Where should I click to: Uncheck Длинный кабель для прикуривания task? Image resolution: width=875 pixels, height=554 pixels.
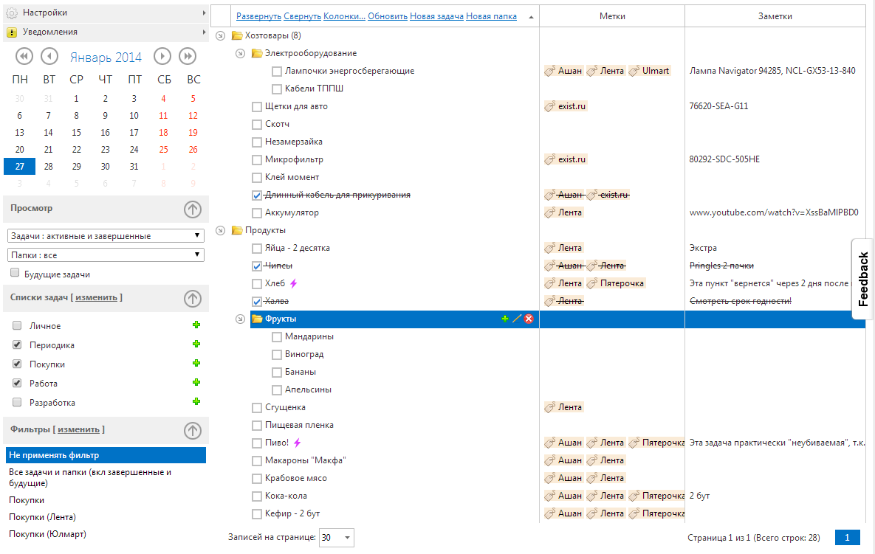click(257, 195)
